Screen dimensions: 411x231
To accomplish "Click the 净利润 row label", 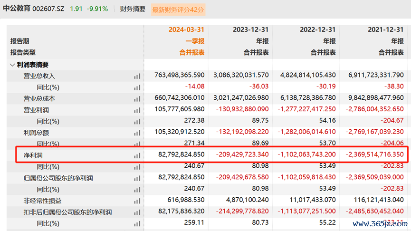I will [x=33, y=155].
